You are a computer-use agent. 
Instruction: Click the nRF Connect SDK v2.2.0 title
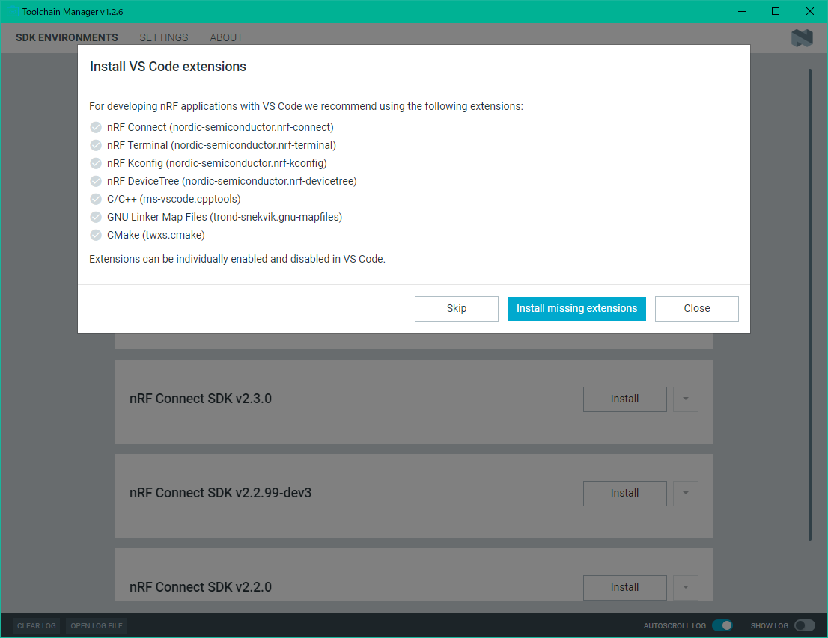click(201, 587)
